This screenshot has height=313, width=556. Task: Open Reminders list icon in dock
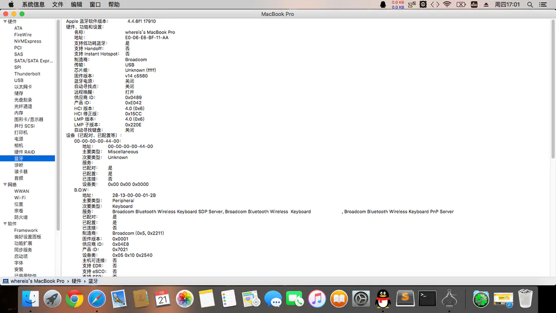(229, 299)
